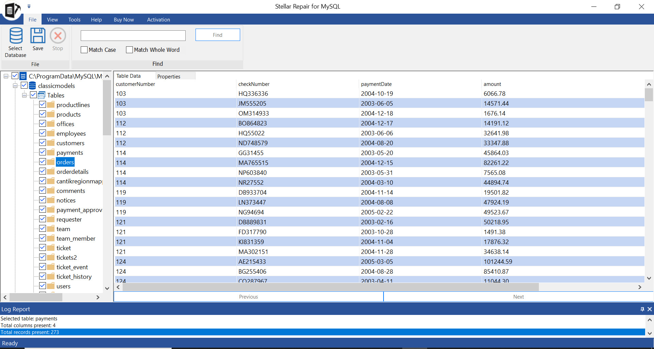Click table data scroll down arrow

coord(649,278)
